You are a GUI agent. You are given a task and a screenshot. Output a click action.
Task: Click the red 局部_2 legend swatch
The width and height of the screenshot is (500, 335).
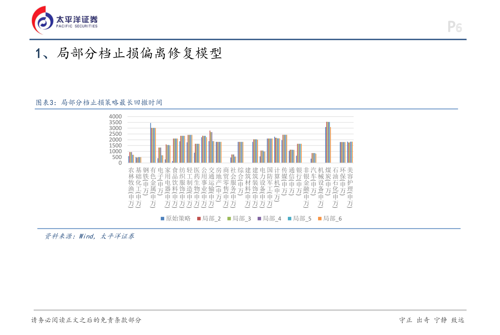[199, 219]
